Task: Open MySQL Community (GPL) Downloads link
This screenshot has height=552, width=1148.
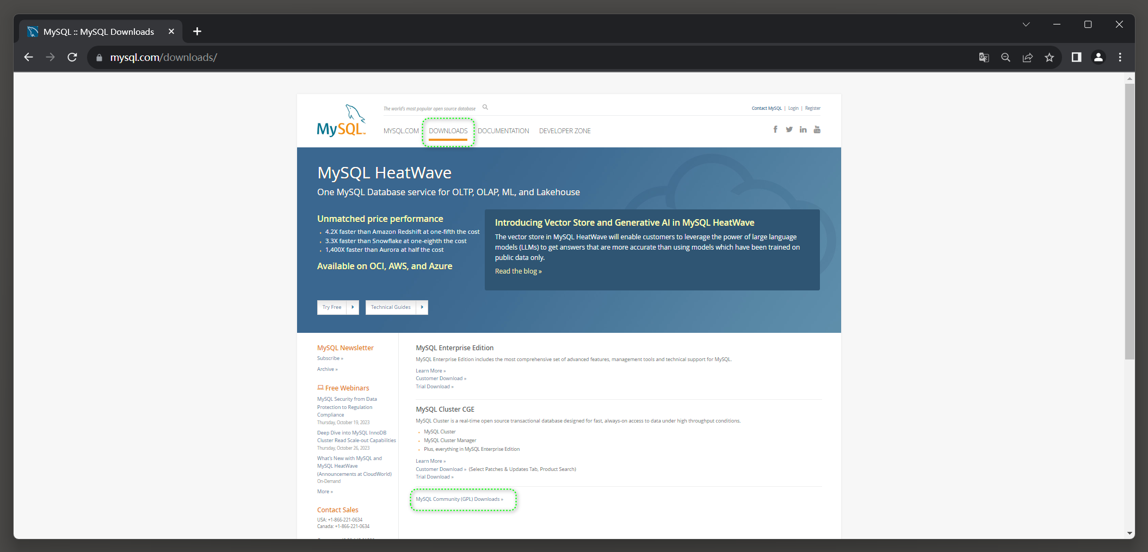Action: click(459, 499)
